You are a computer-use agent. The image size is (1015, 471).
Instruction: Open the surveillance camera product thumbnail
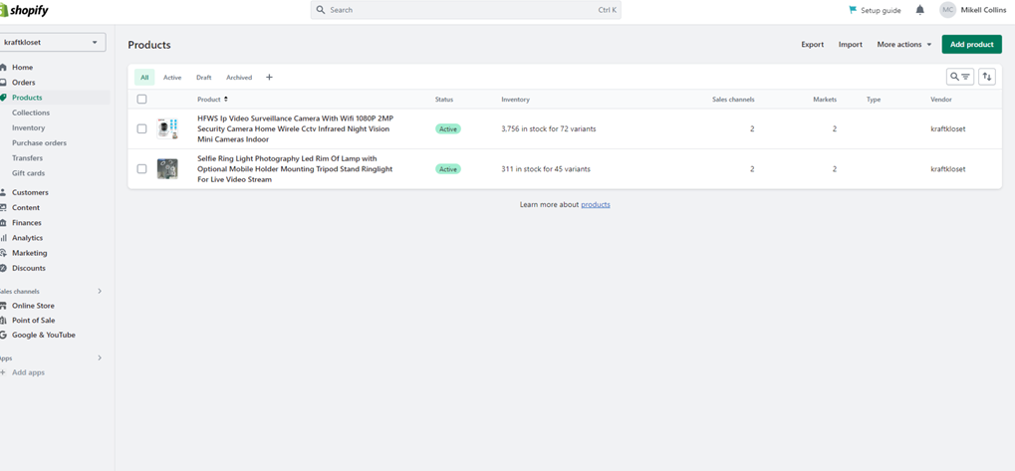point(167,128)
